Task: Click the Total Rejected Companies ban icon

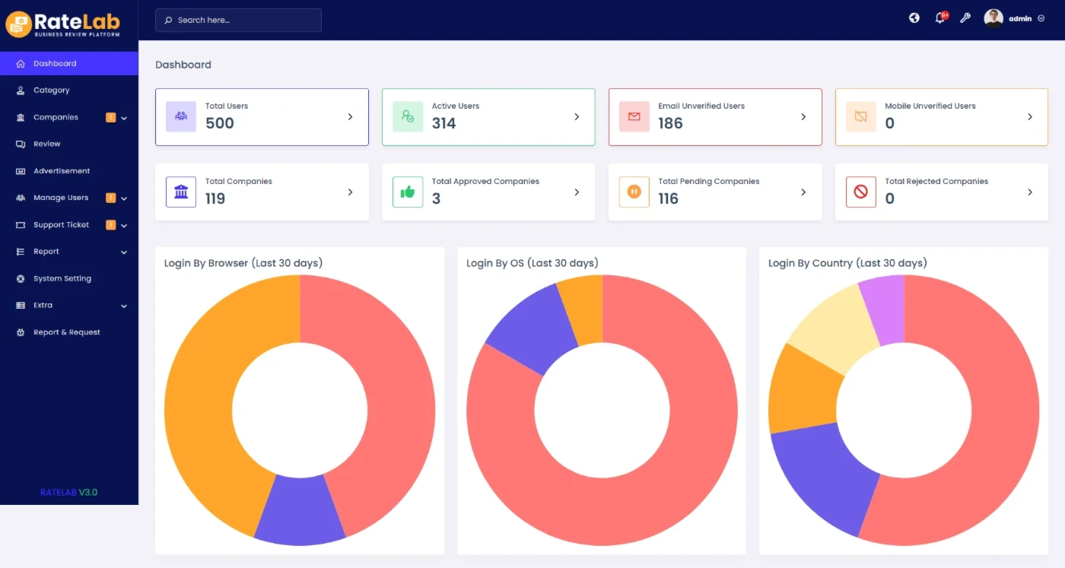Action: point(860,192)
